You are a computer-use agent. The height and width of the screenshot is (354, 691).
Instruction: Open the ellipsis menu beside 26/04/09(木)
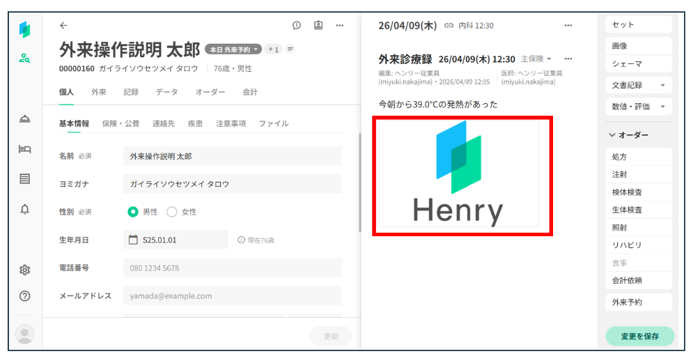(568, 26)
